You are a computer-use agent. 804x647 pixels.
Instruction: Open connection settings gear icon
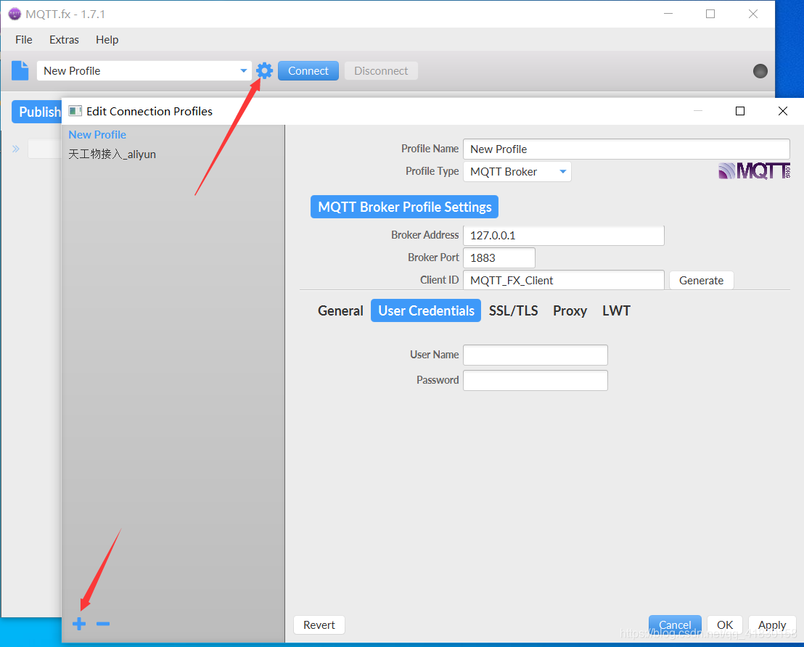point(265,71)
